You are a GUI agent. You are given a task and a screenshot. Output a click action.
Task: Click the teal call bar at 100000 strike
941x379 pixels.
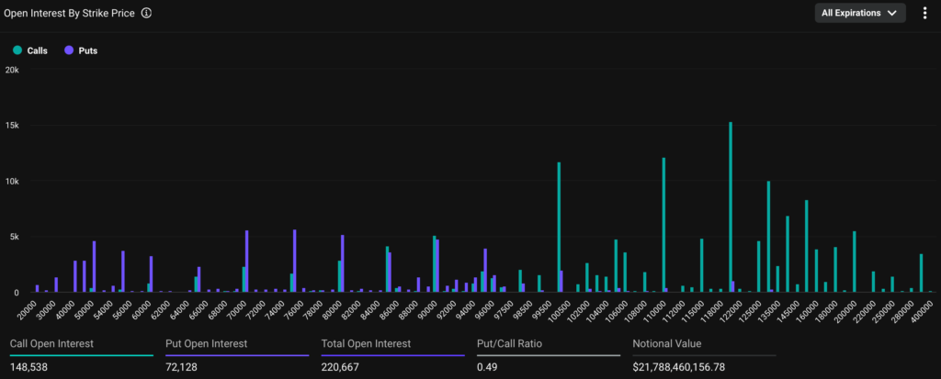[x=558, y=228]
